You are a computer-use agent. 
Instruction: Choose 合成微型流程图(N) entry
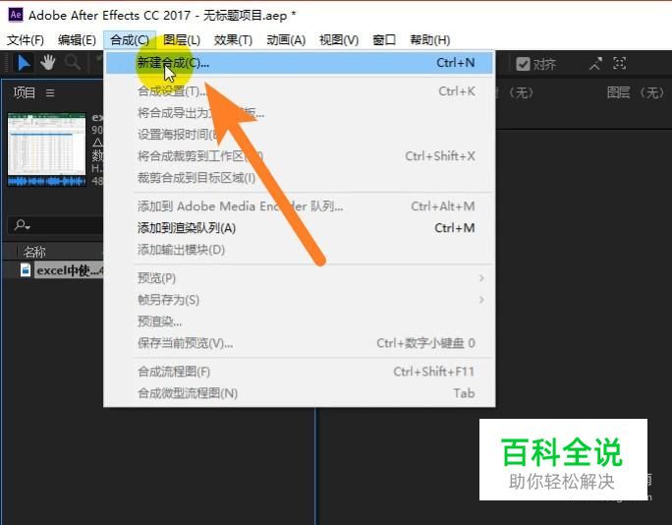(x=300, y=393)
